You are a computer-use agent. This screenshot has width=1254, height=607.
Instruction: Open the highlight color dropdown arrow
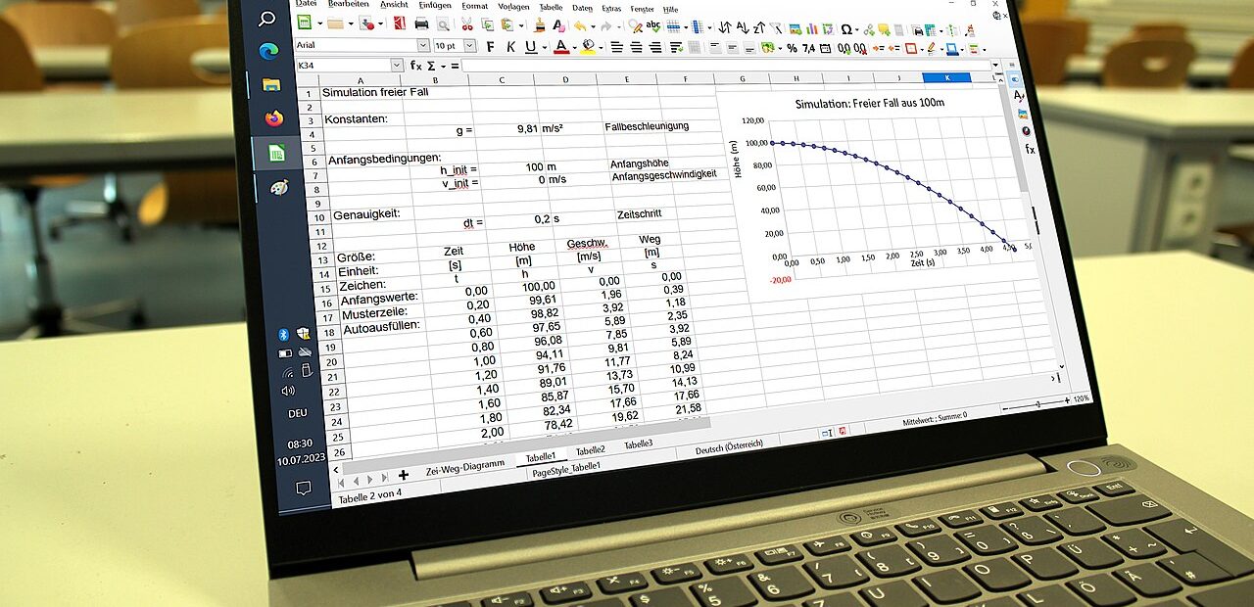coord(601,47)
